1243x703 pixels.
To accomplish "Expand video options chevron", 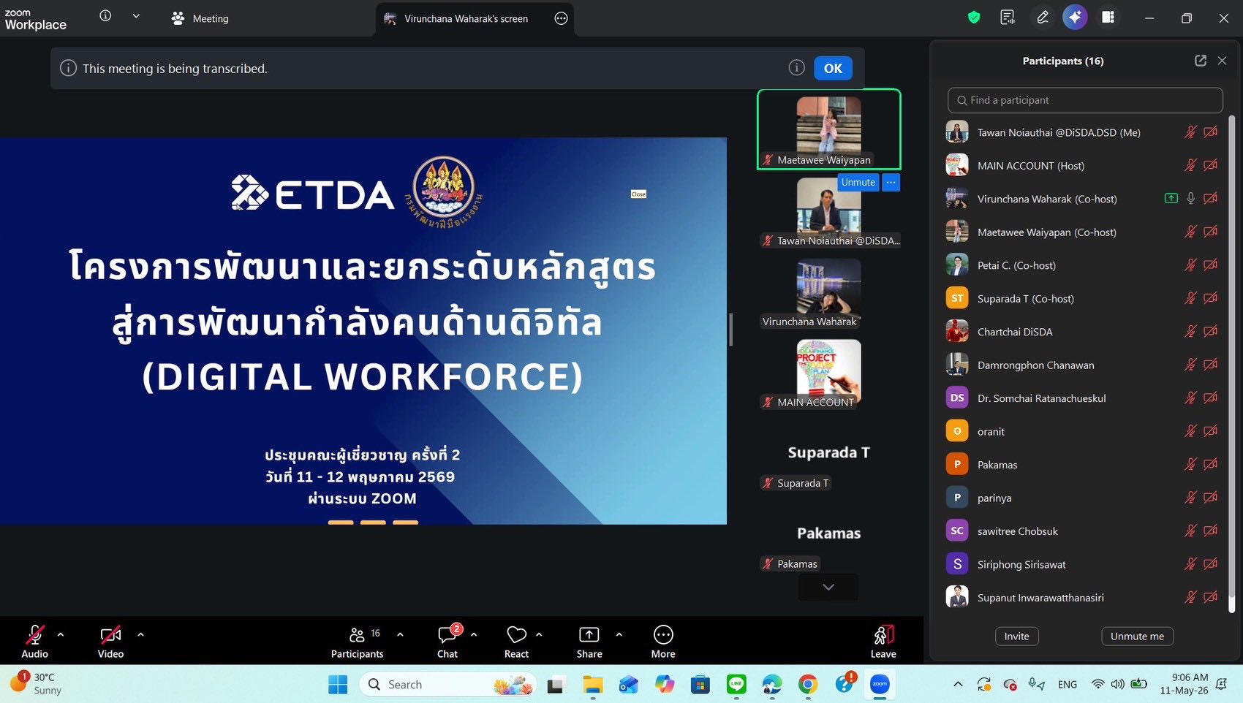I will pyautogui.click(x=140, y=635).
